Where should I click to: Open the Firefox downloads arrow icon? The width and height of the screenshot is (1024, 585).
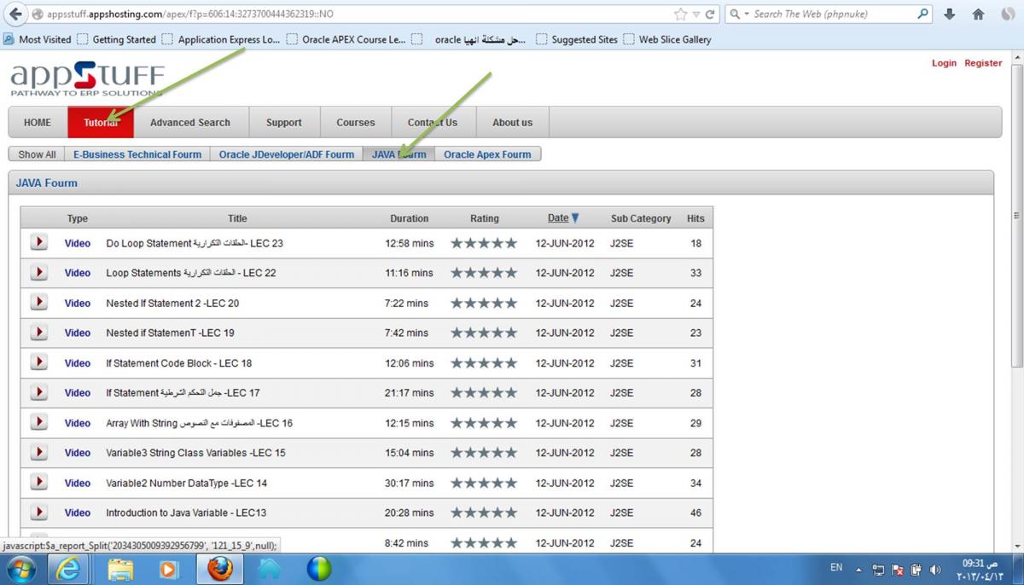[949, 14]
